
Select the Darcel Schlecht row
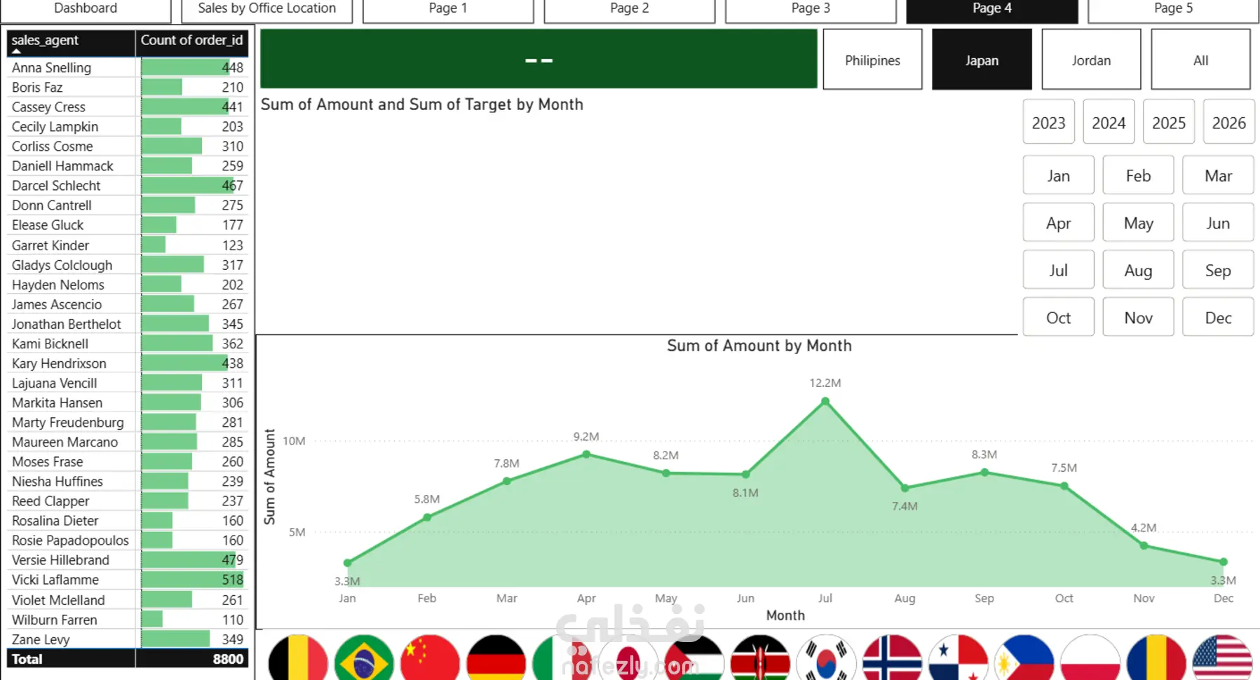(x=128, y=186)
